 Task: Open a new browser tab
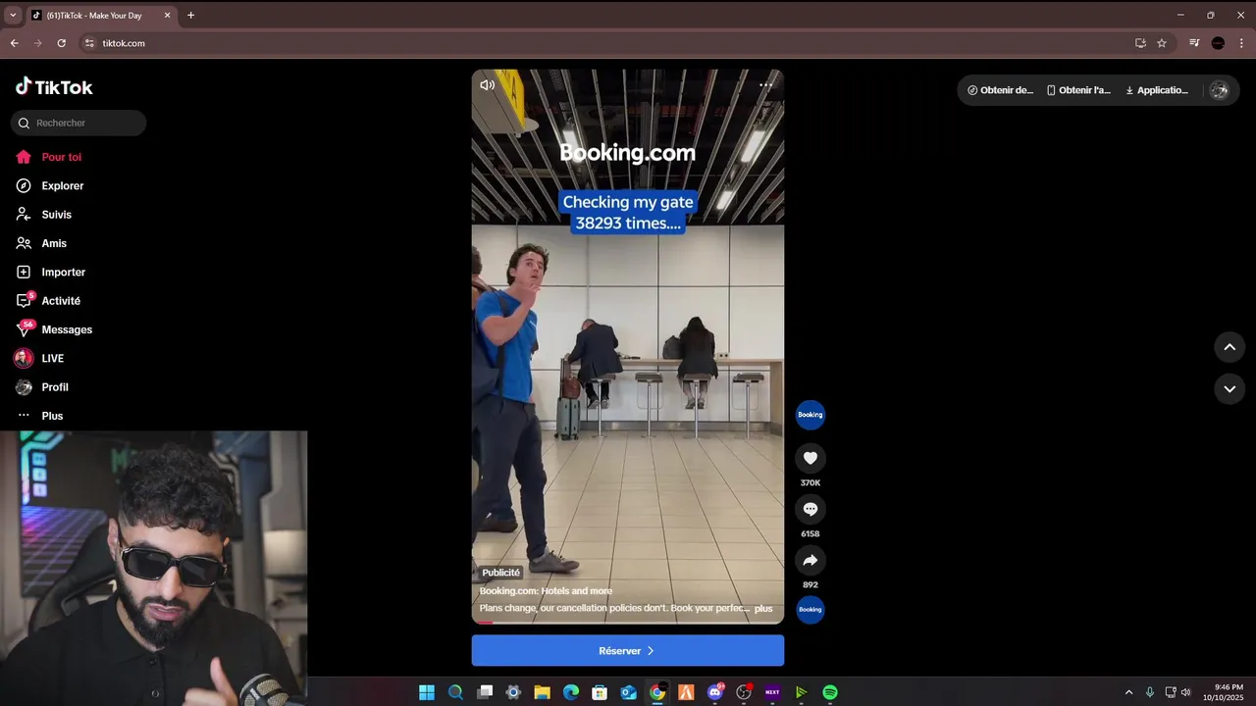[190, 15]
